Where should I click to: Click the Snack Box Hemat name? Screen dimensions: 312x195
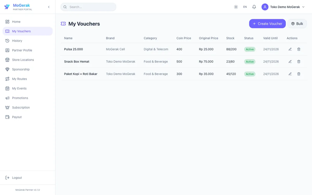coord(77,62)
